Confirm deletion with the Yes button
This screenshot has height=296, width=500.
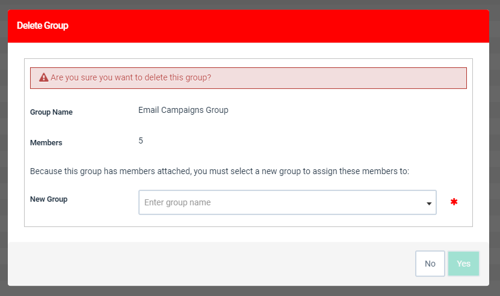pyautogui.click(x=463, y=264)
